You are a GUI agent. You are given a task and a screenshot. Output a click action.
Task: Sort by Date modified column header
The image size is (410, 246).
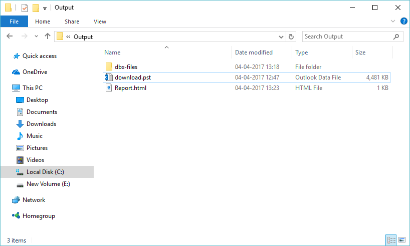tap(254, 52)
